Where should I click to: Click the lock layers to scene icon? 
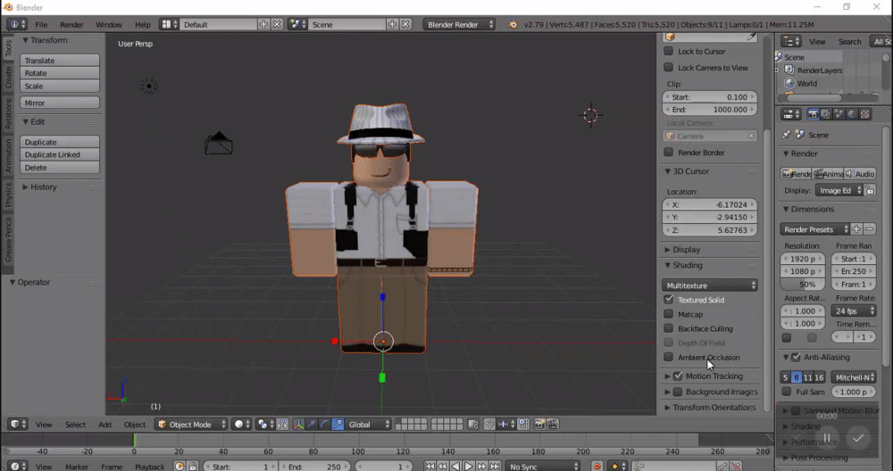(x=473, y=425)
